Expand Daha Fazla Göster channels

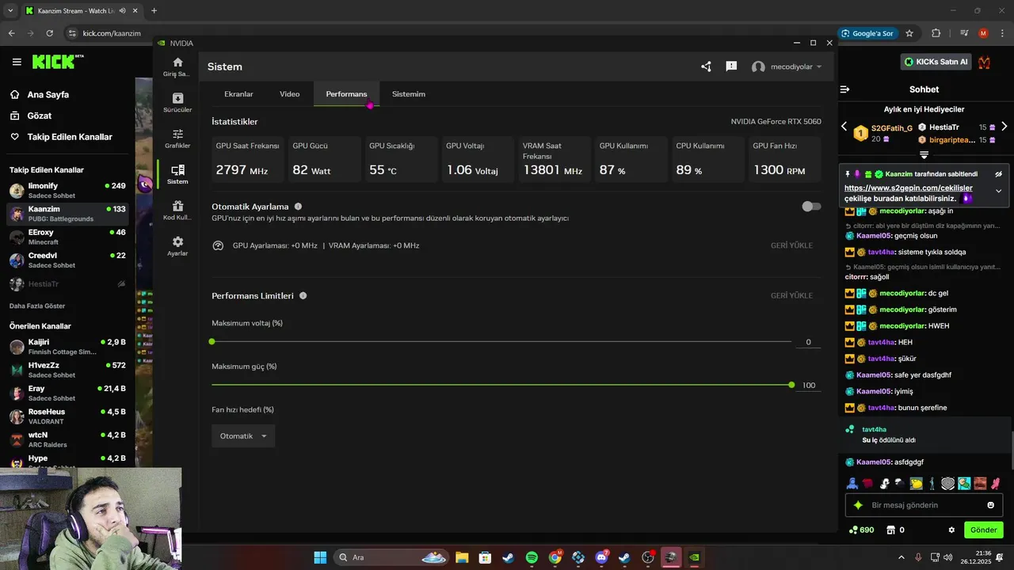coord(37,306)
